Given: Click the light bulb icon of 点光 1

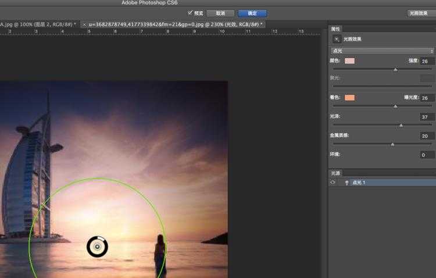Looking at the screenshot, I should coord(346,183).
